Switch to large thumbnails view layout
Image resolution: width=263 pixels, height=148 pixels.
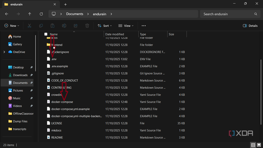[259, 145]
